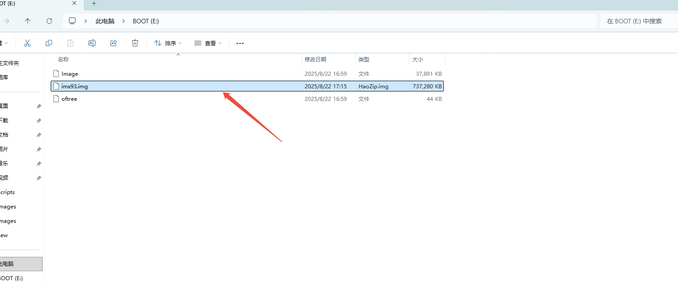Go up one folder level
Viewport: 678px width, 286px height.
[28, 21]
